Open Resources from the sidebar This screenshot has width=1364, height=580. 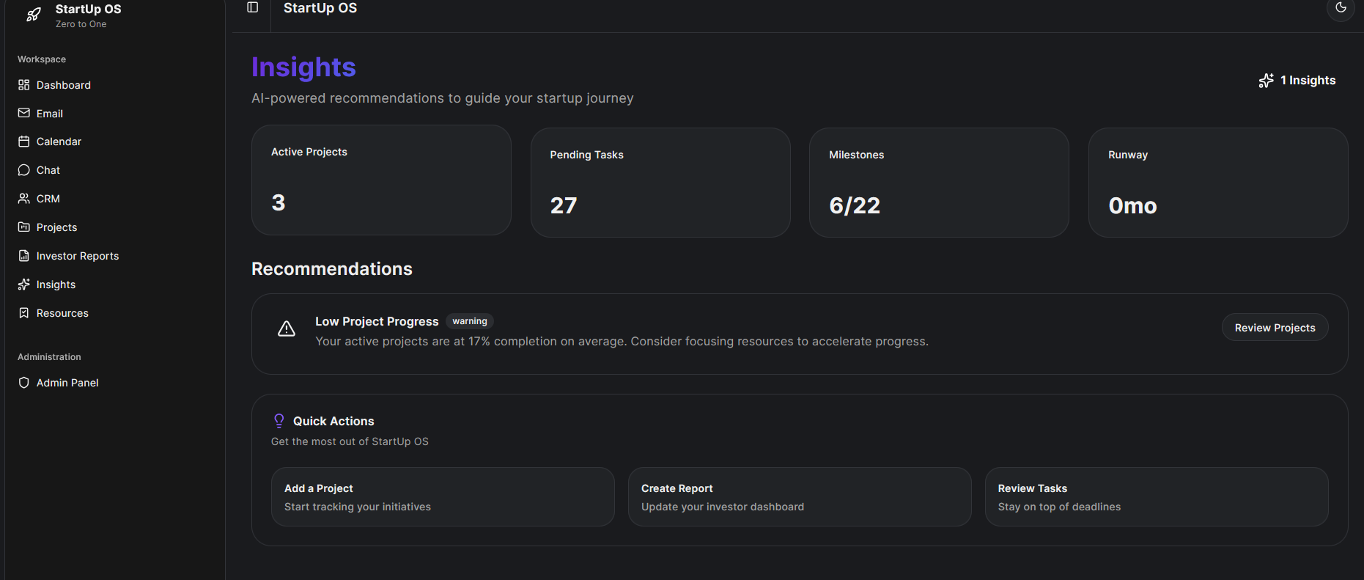[62, 313]
